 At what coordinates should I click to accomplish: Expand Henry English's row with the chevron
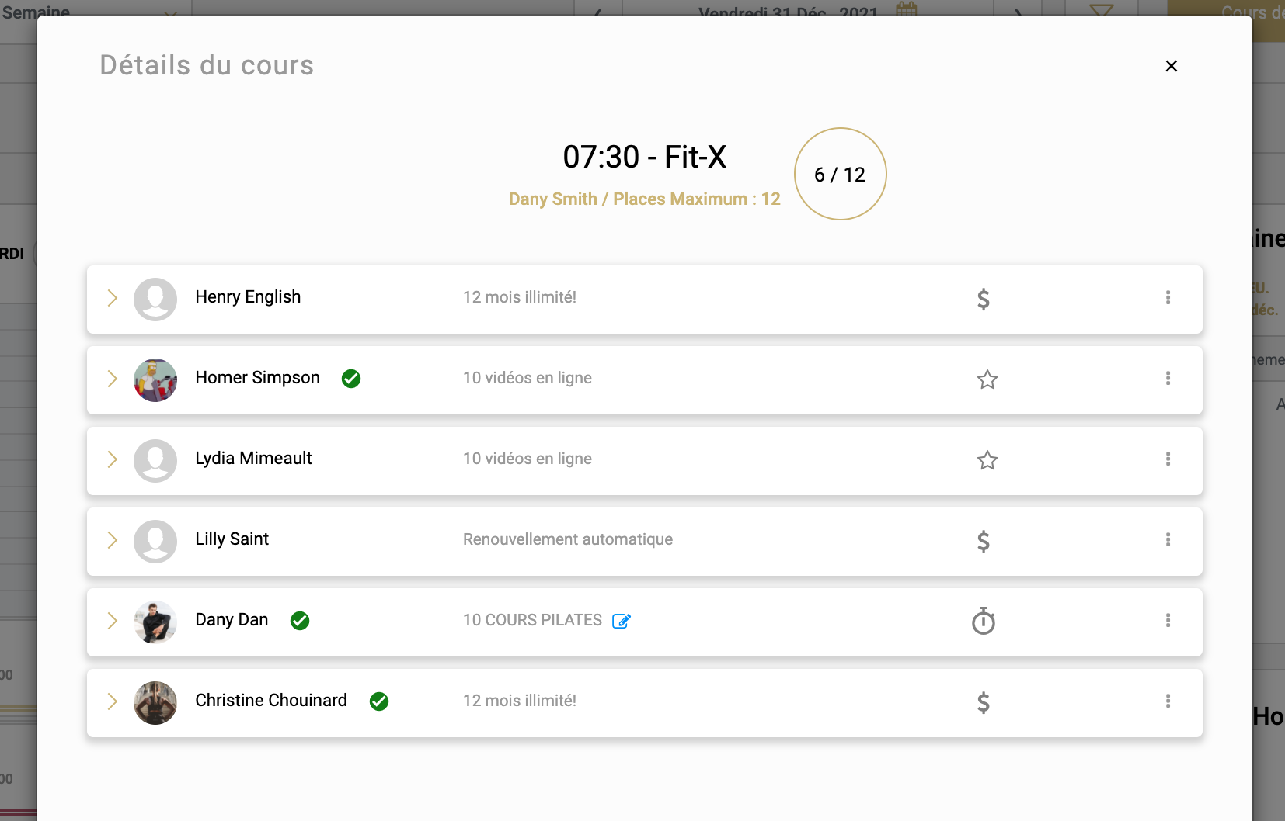(x=113, y=298)
